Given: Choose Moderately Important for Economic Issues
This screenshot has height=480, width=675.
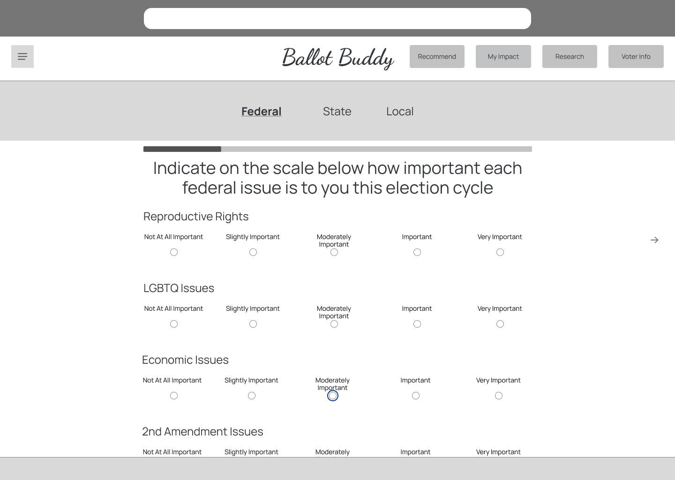Looking at the screenshot, I should click(333, 395).
